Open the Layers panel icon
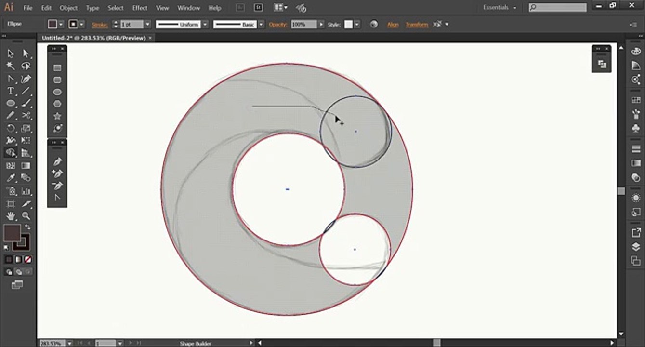The height and width of the screenshot is (347, 645). coord(636,247)
